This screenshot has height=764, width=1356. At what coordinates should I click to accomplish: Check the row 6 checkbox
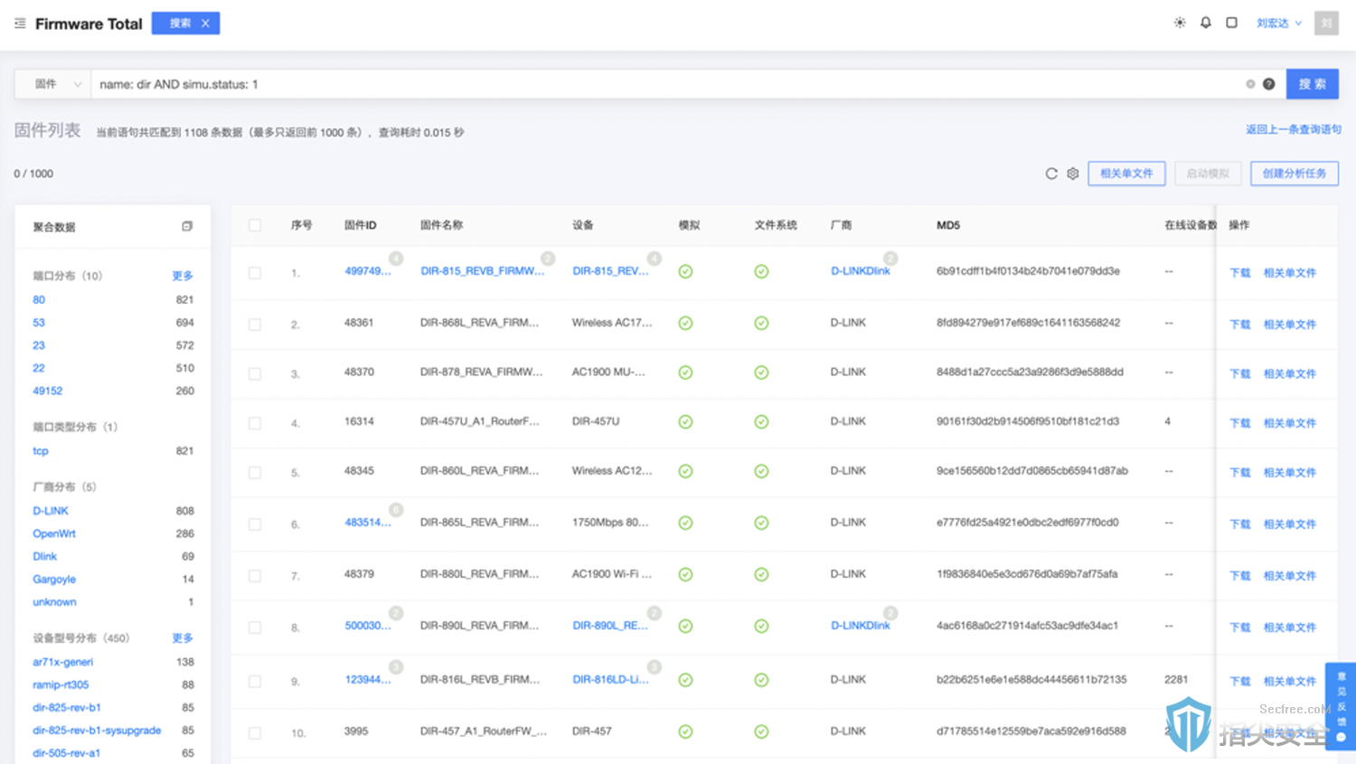pyautogui.click(x=255, y=523)
